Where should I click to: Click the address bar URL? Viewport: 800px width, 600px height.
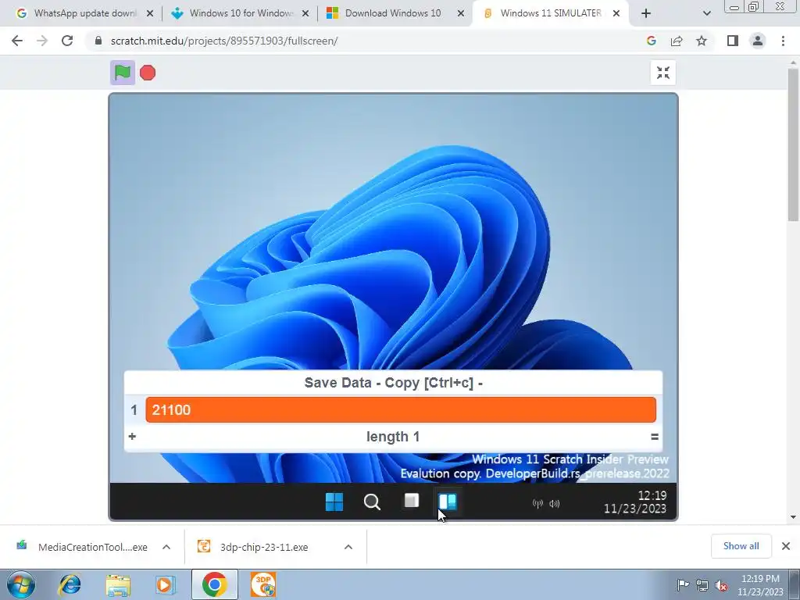(224, 41)
